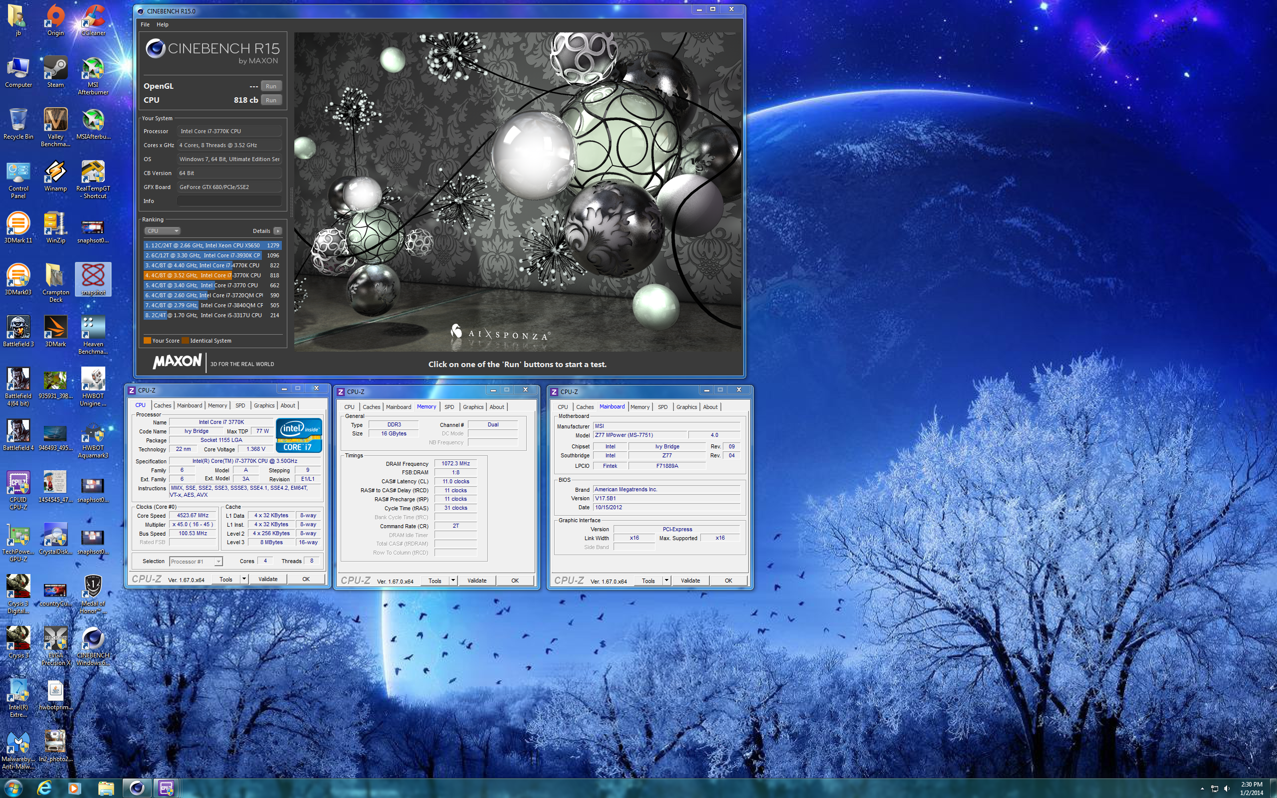Open the Crampton Deck folder
This screenshot has width=1277, height=798.
[55, 282]
